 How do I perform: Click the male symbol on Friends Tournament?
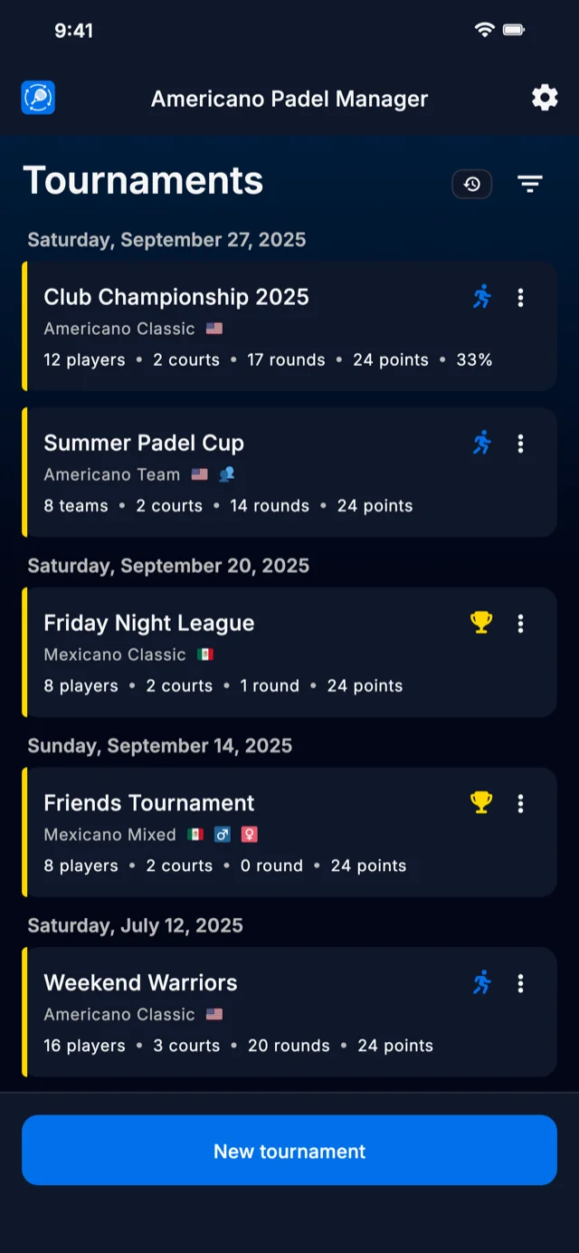click(223, 834)
